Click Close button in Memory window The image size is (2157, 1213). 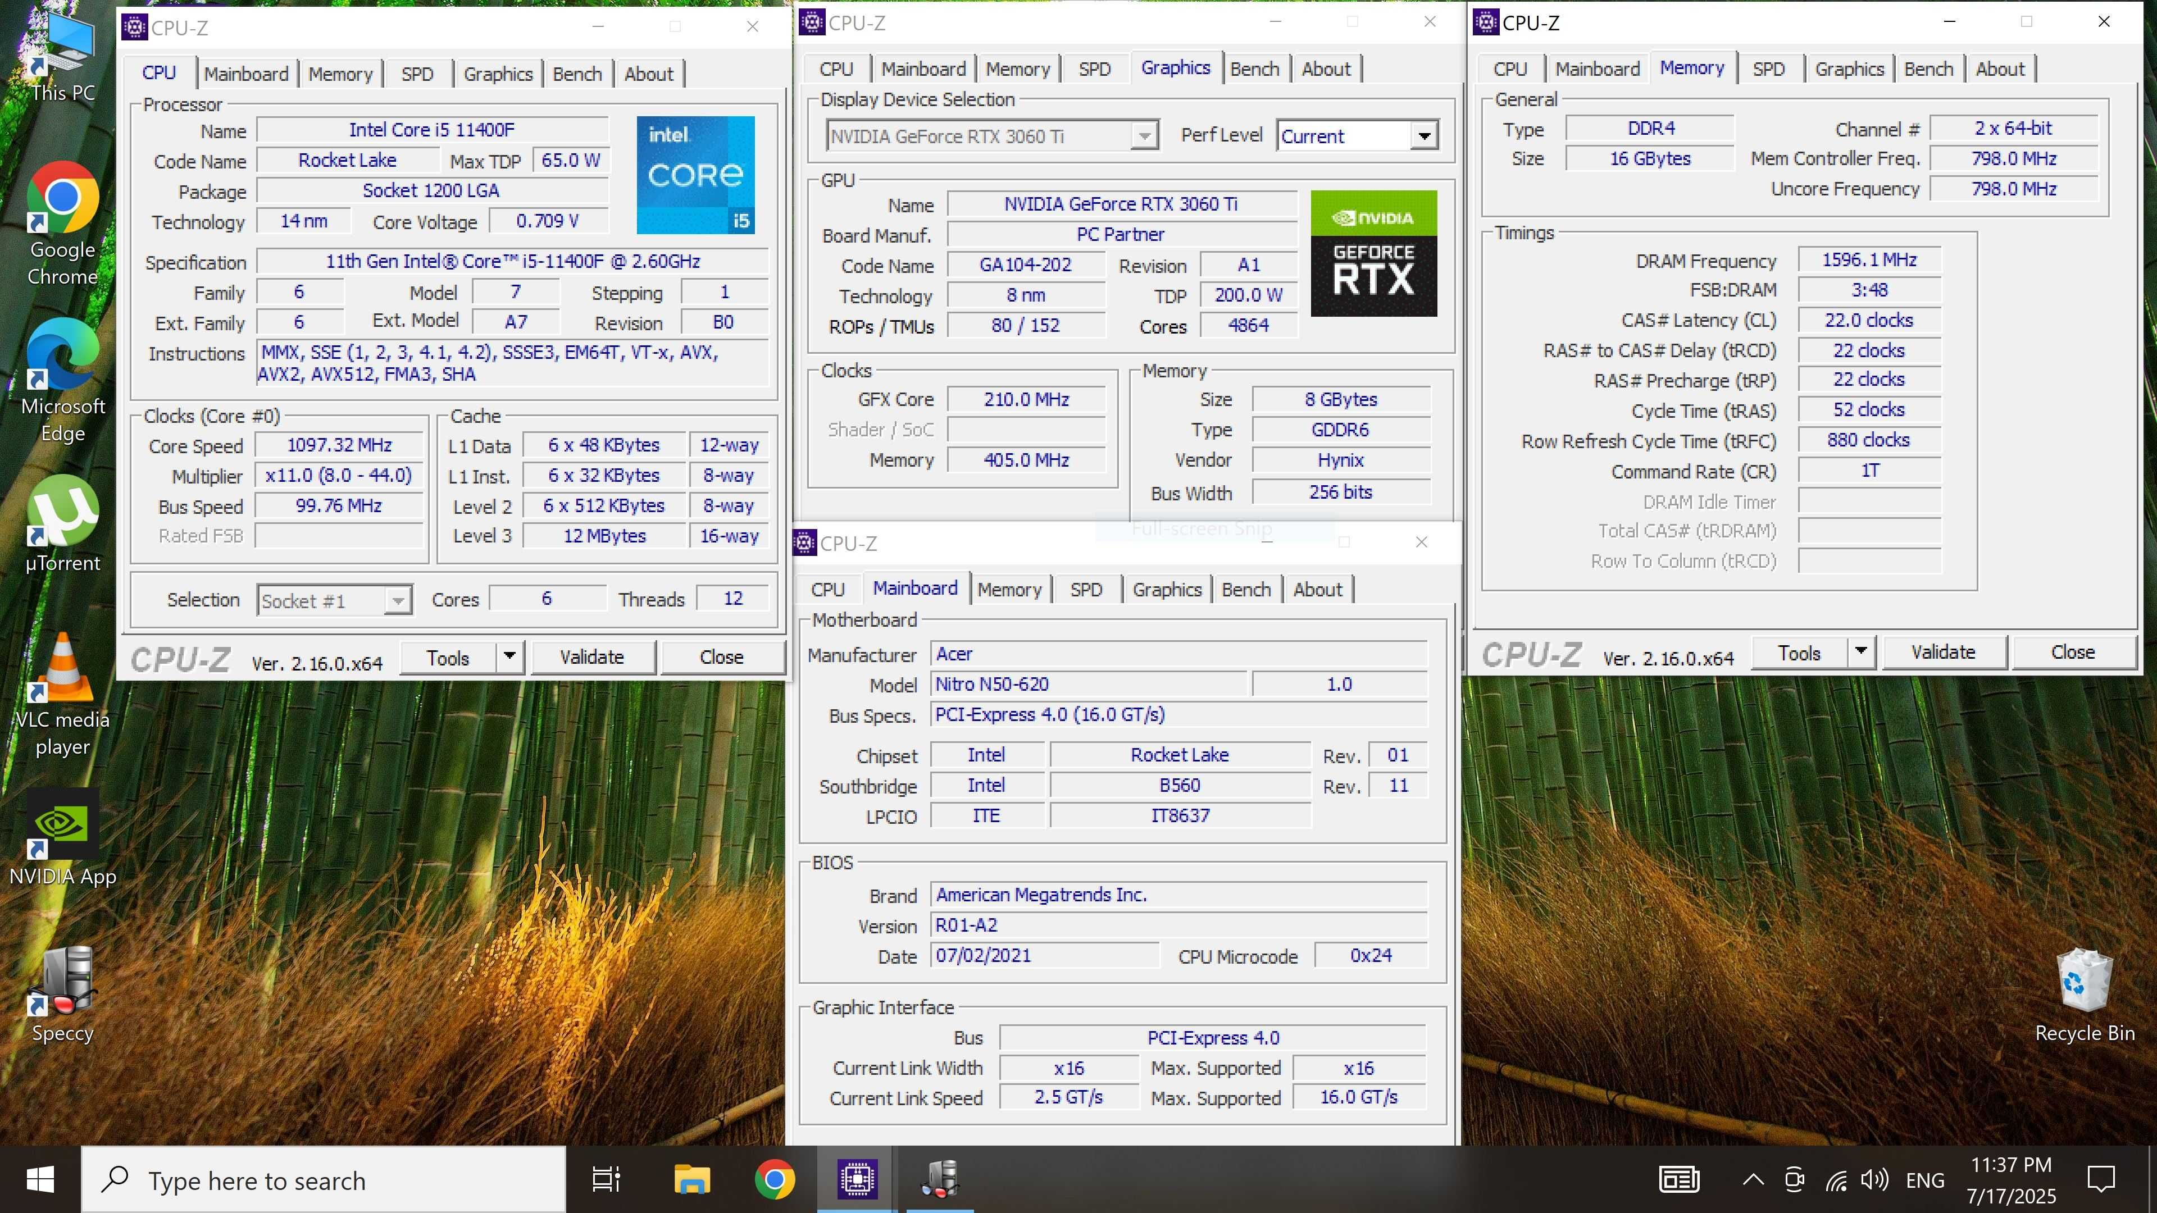click(2072, 652)
